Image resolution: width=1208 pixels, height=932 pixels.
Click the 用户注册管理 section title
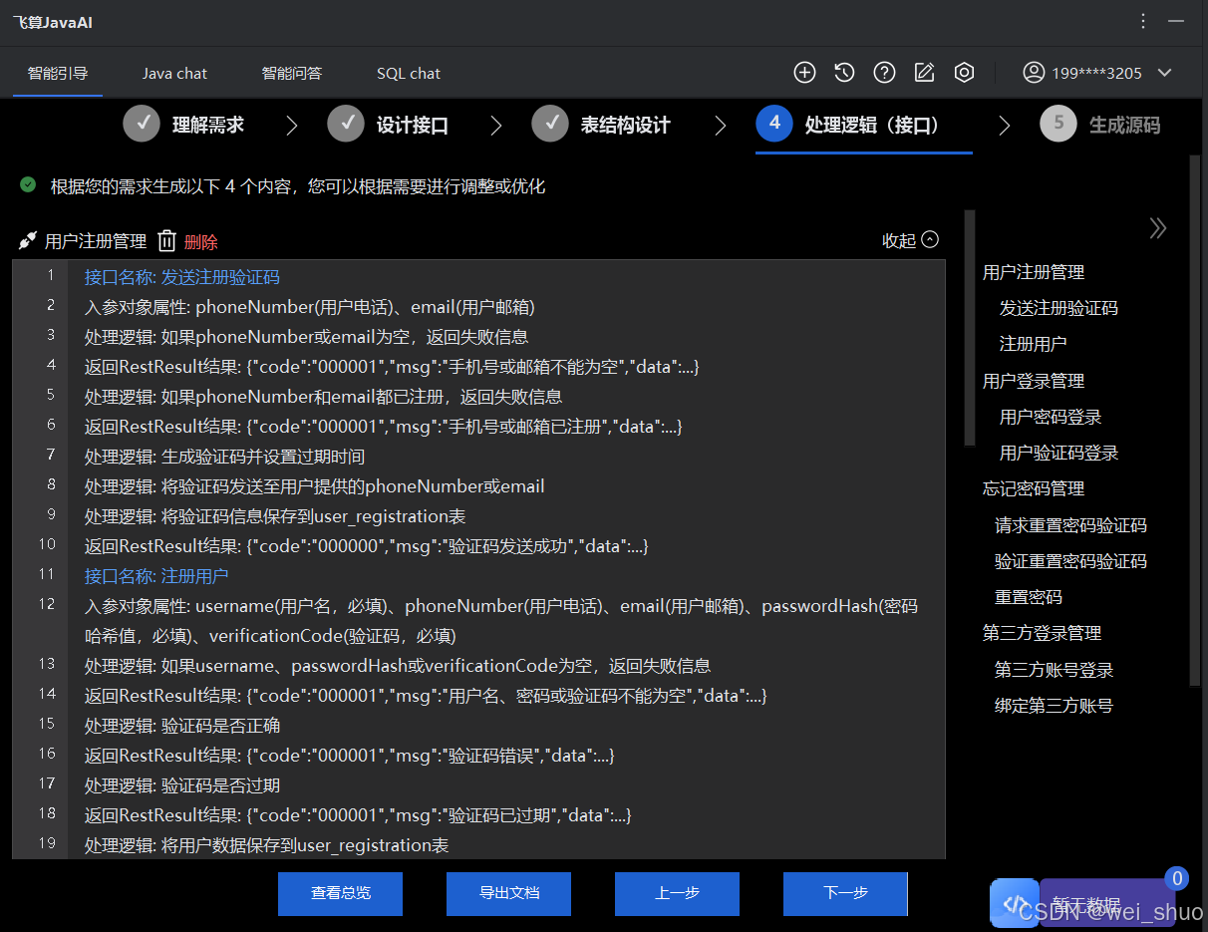96,241
